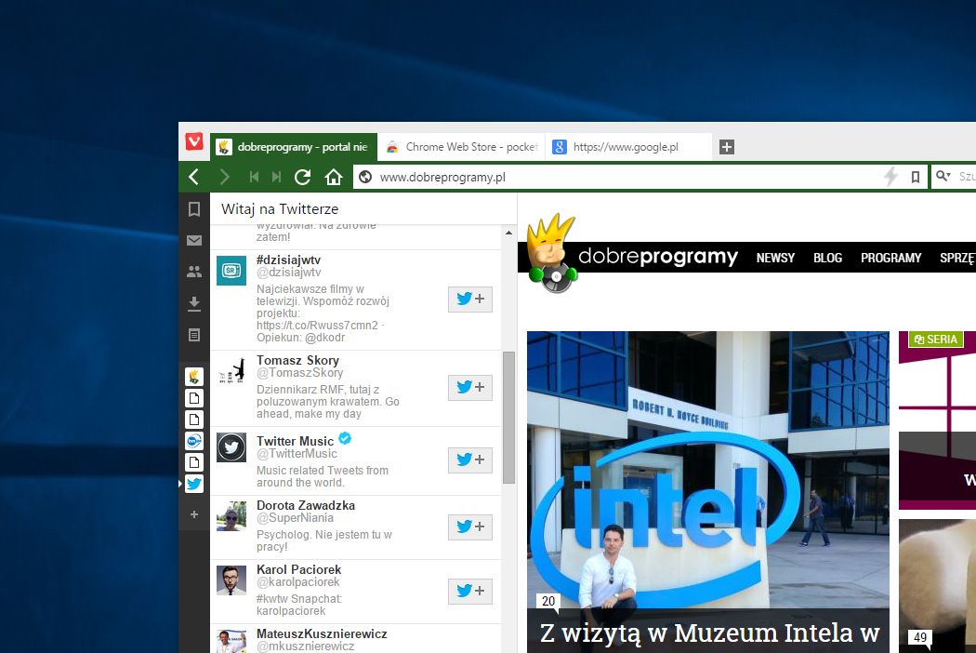
Task: Click the Twitter Music verified badge
Action: click(x=345, y=438)
